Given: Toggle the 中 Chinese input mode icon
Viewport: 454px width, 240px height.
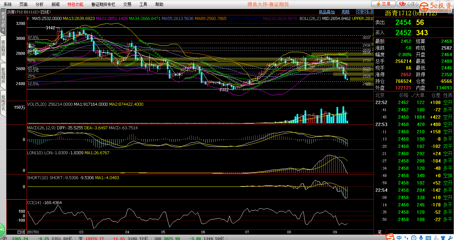Looking at the screenshot, I should (x=399, y=238).
